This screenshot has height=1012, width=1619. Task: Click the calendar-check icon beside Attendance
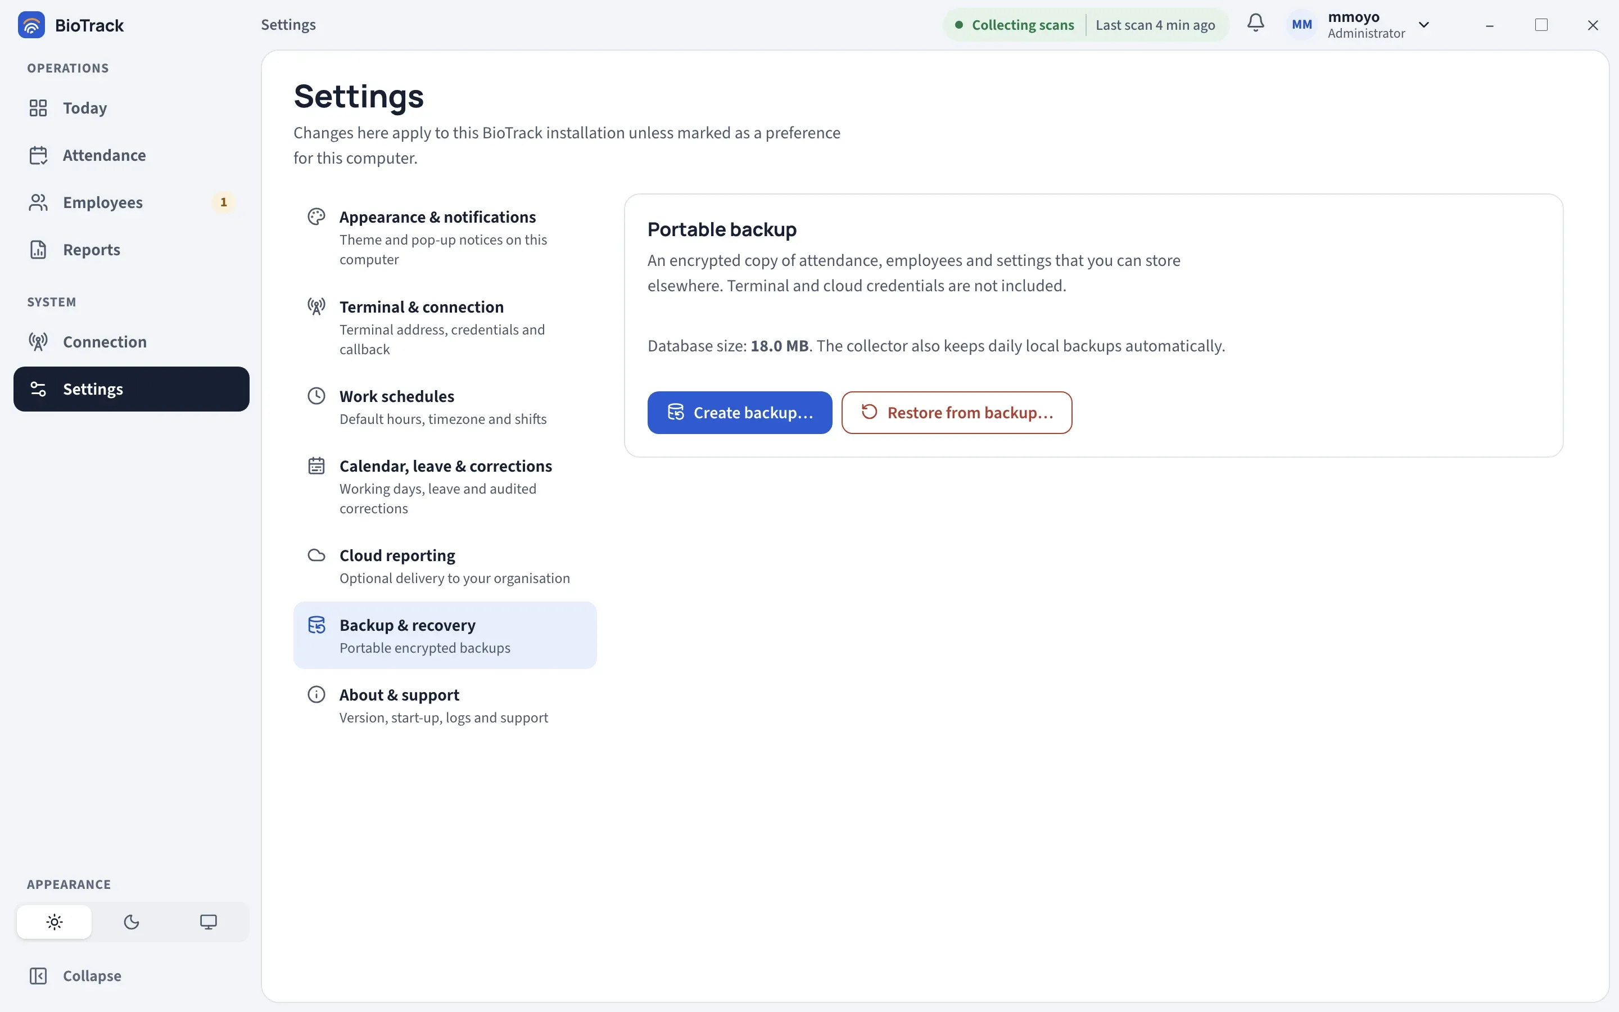point(38,155)
